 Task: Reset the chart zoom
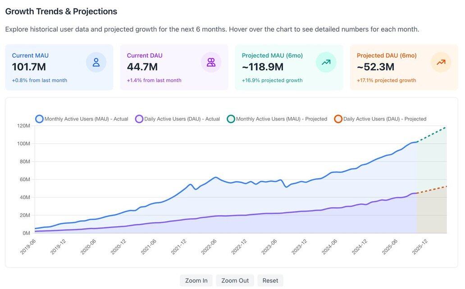click(270, 280)
